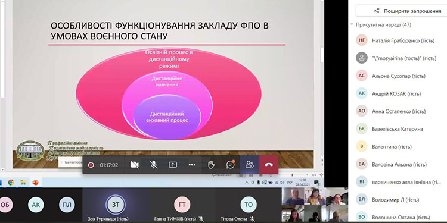Open the share content tray button
Viewport: 447px width, 223px height.
tap(173, 165)
